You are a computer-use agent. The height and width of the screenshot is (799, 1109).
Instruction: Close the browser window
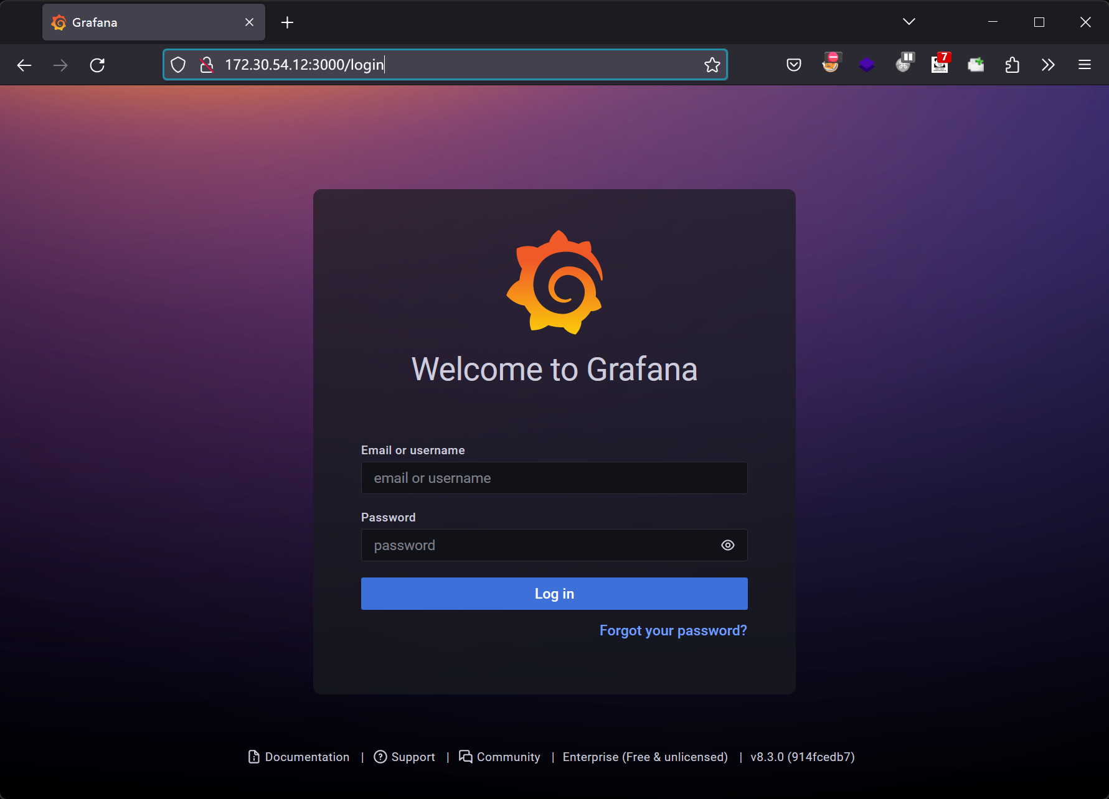click(1085, 22)
